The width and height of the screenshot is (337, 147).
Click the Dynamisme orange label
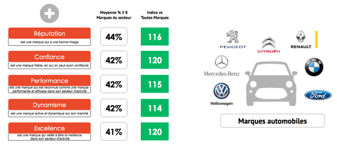tap(49, 105)
